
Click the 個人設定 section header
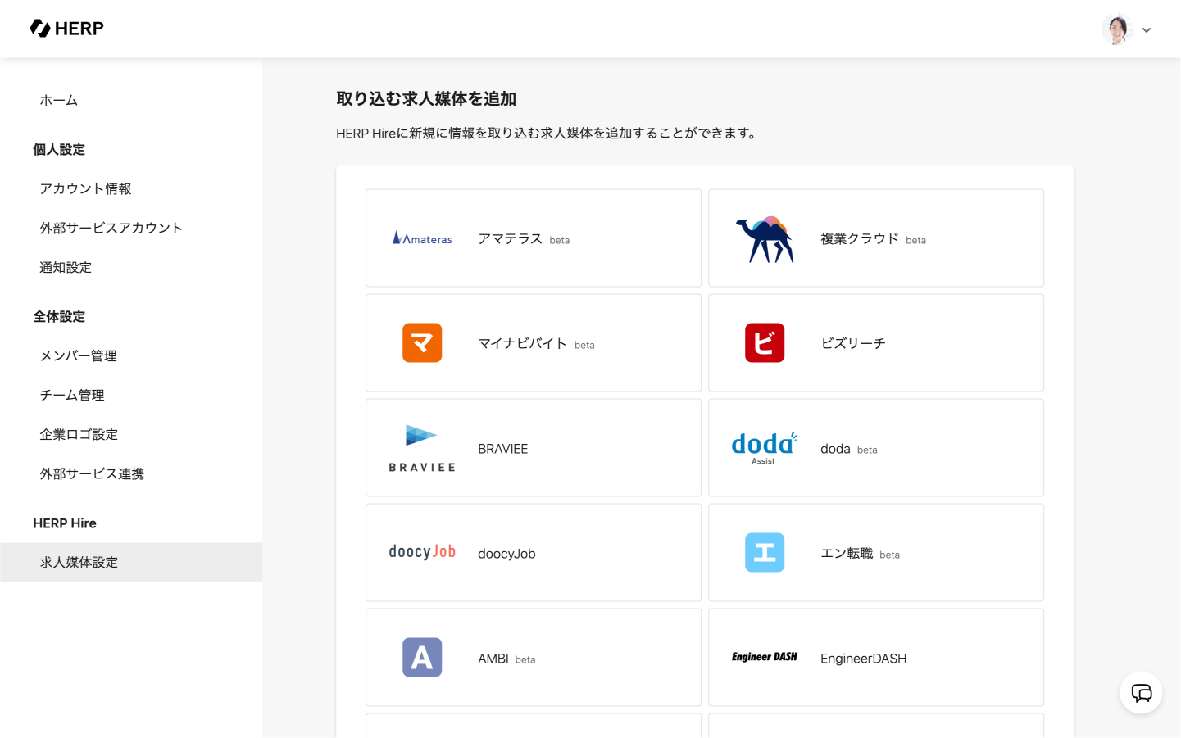tap(59, 150)
